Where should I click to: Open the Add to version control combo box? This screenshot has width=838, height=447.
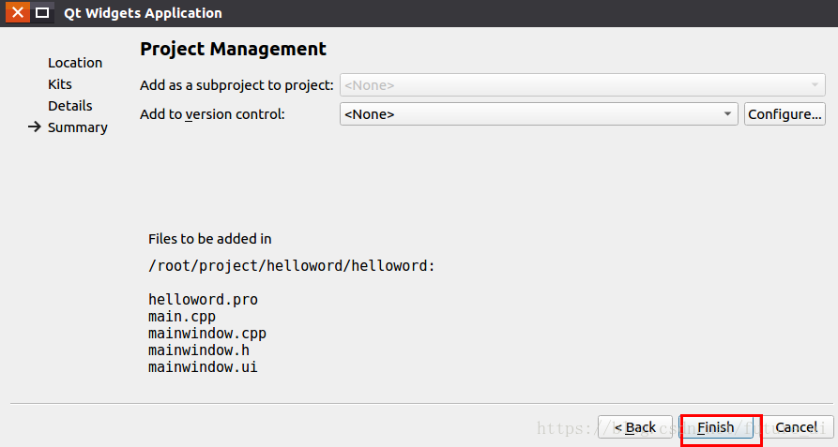point(539,114)
